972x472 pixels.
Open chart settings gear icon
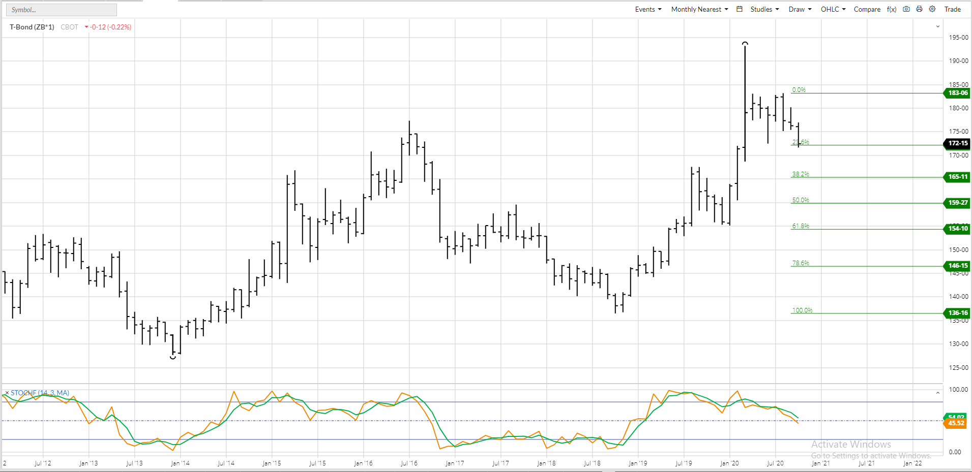(x=932, y=9)
